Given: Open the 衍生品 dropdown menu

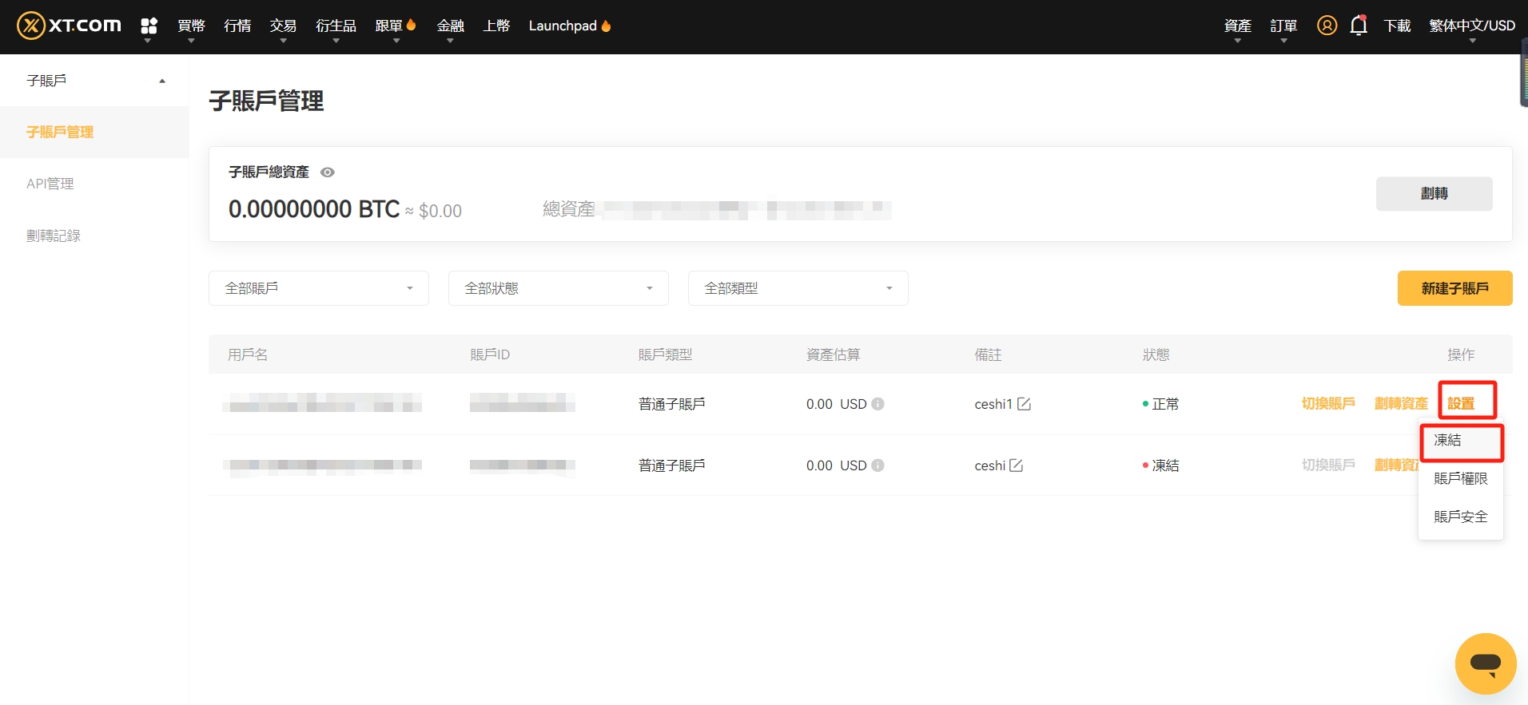Looking at the screenshot, I should tap(336, 26).
